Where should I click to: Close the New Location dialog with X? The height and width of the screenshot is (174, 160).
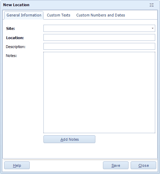pos(151,5)
